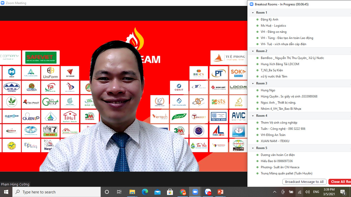Check the battery status tray icon
The height and width of the screenshot is (197, 351).
point(291,192)
